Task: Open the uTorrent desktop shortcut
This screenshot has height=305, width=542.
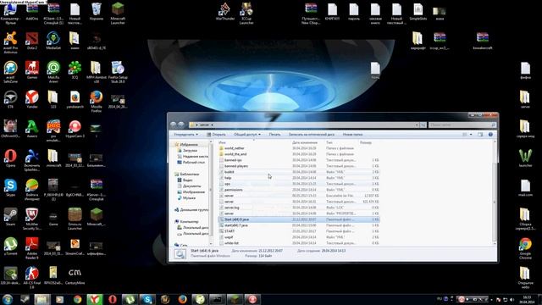Action: tap(10, 247)
